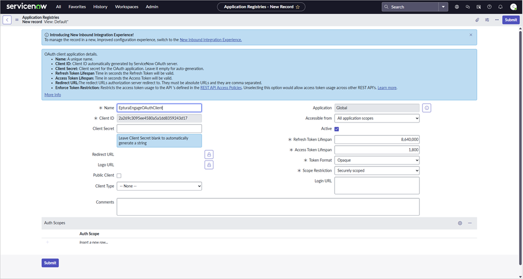Image resolution: width=523 pixels, height=279 pixels.
Task: Click 'Insert a new row...' in Auth Scopes
Action: click(x=93, y=242)
